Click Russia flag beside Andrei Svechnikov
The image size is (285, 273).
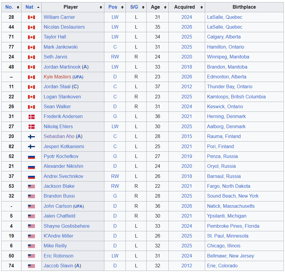click(x=31, y=176)
